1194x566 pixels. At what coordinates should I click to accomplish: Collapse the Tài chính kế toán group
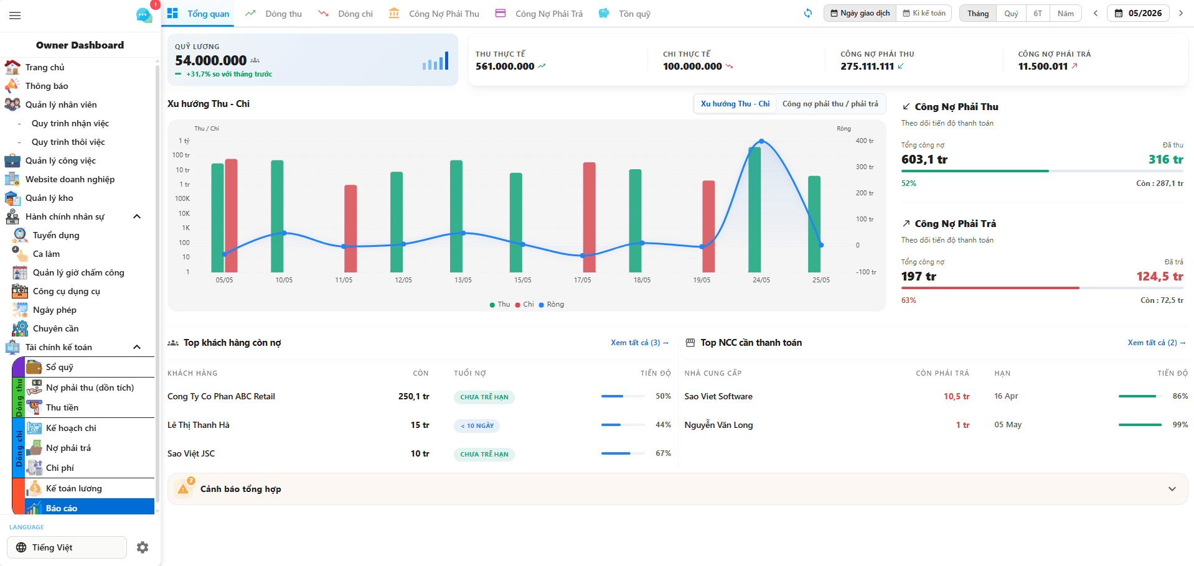pos(137,347)
